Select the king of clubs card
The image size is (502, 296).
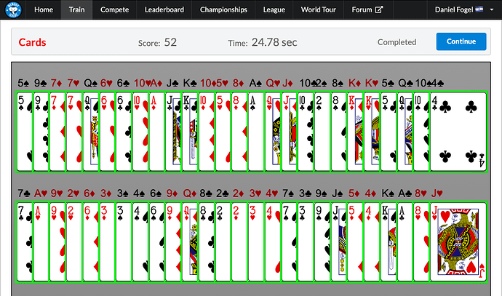pos(190,132)
